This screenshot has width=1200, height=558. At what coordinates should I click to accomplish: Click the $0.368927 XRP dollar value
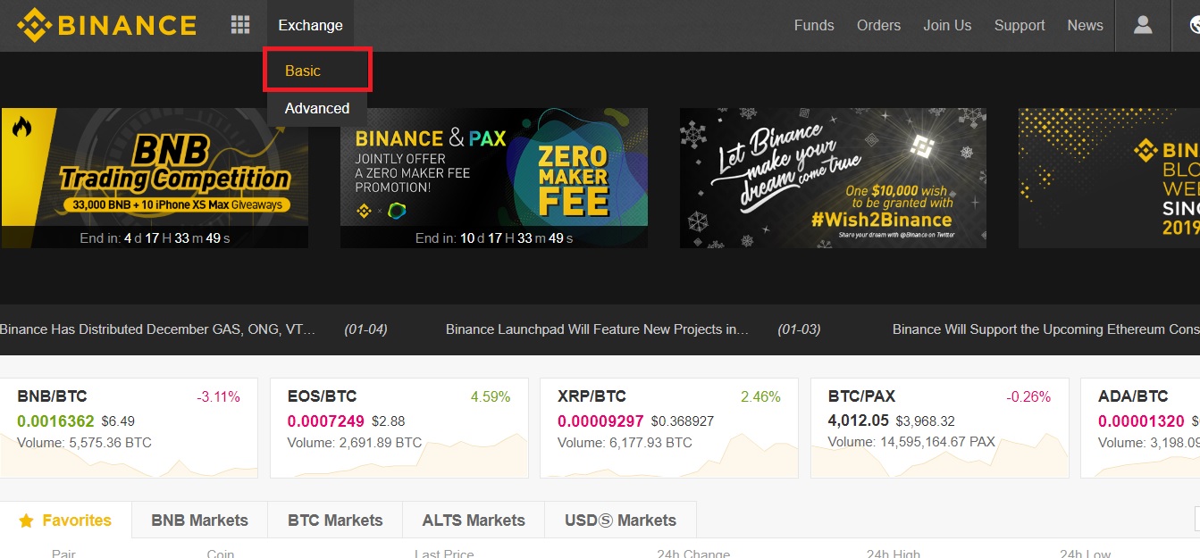(x=683, y=421)
